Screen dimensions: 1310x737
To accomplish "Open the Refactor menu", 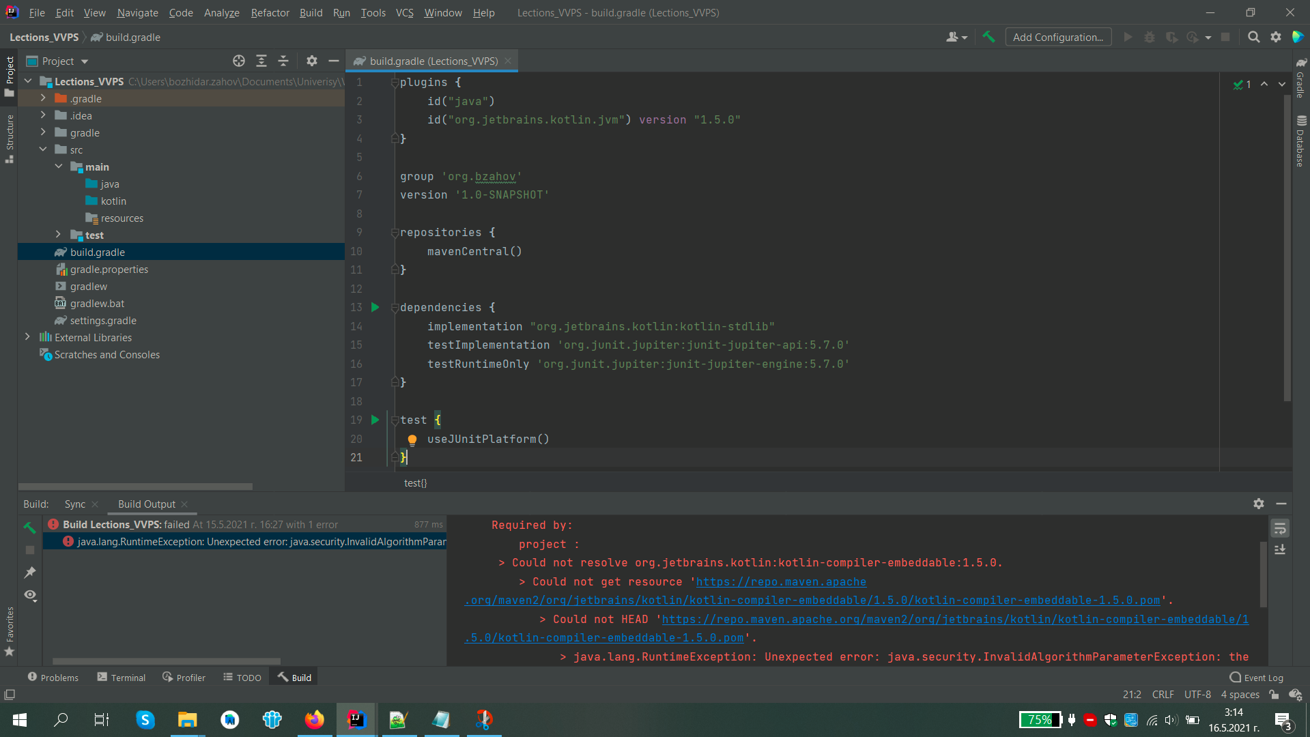I will (270, 12).
